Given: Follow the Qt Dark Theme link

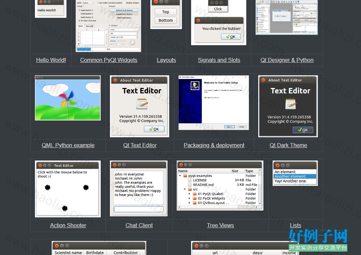Looking at the screenshot, I should pos(288,145).
